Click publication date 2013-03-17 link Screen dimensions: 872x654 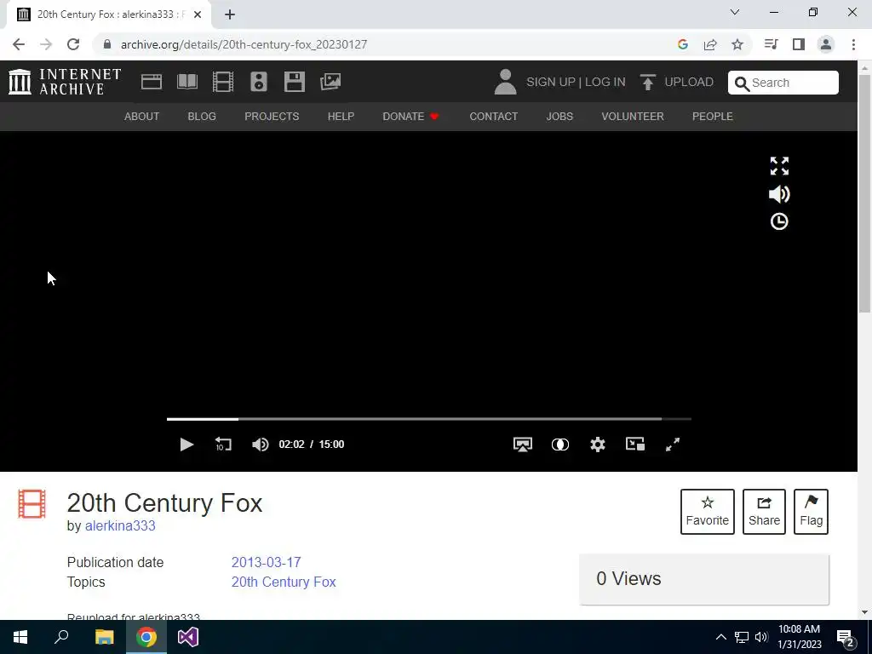click(266, 562)
